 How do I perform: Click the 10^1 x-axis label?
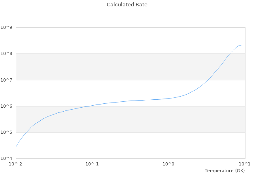(x=245, y=164)
